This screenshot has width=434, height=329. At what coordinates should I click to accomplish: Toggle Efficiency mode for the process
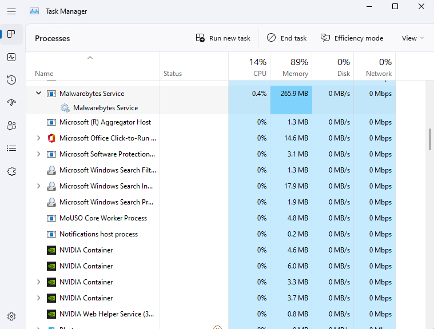(x=352, y=38)
